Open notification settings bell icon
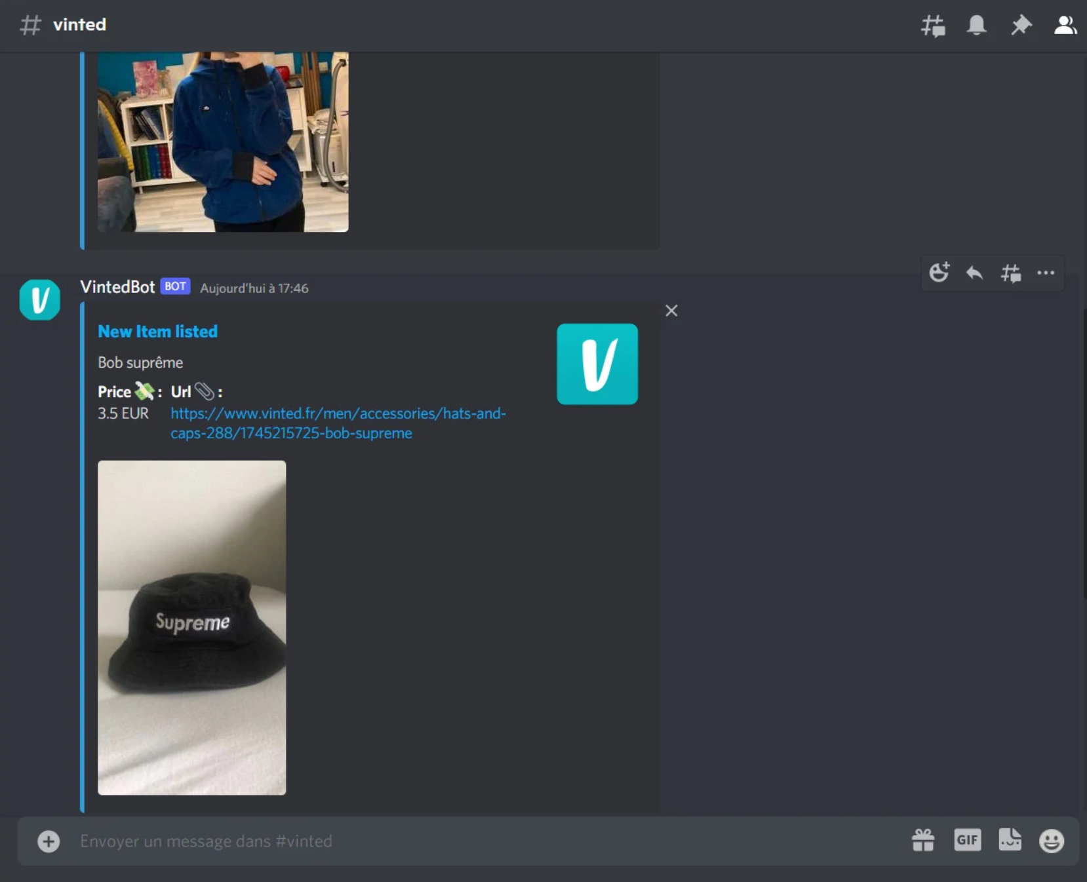Screen dimensions: 1087x882 (976, 26)
